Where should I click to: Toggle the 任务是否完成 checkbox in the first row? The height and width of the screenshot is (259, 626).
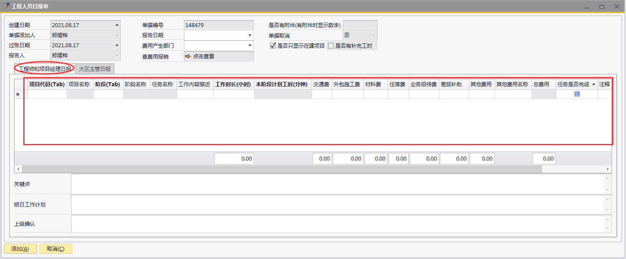[x=577, y=94]
